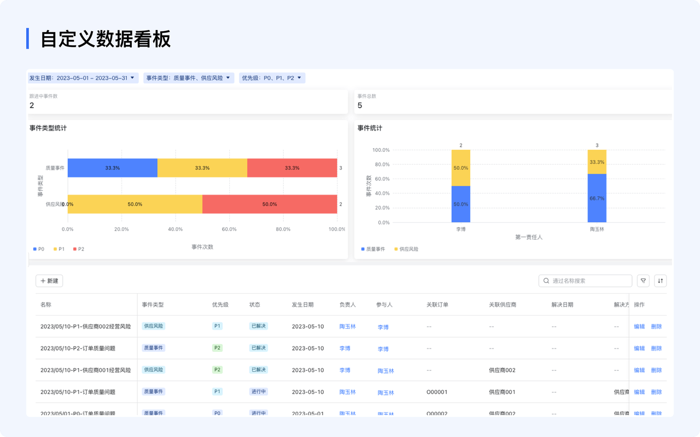Click 供应商001 in 关联供应商 column
The height and width of the screenshot is (437, 700).
coord(502,392)
